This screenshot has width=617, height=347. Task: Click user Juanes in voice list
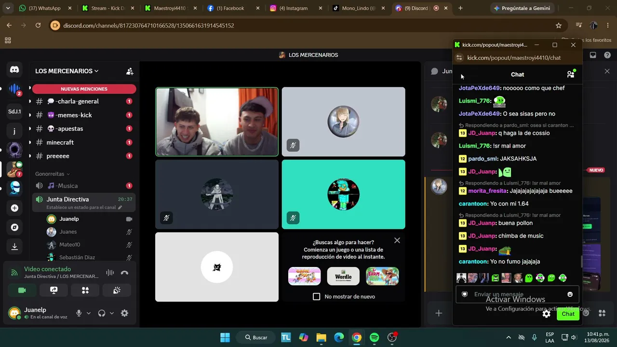(x=89, y=232)
